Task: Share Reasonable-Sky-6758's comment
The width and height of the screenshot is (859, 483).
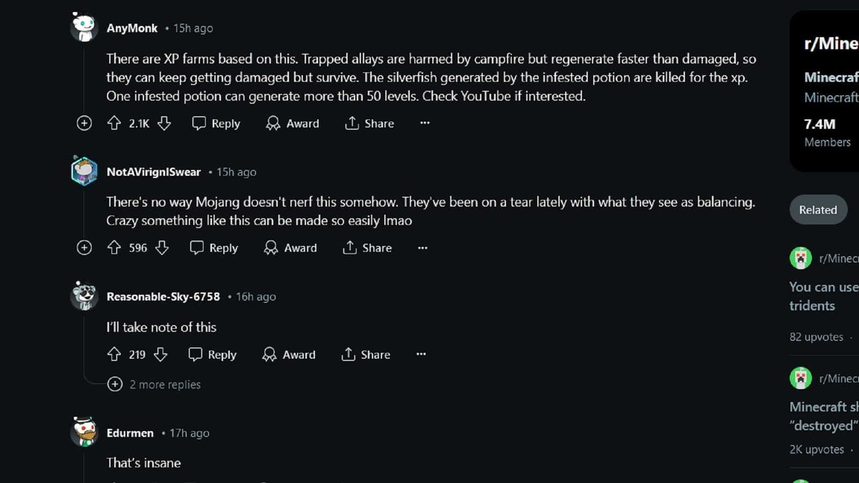Action: [x=366, y=354]
